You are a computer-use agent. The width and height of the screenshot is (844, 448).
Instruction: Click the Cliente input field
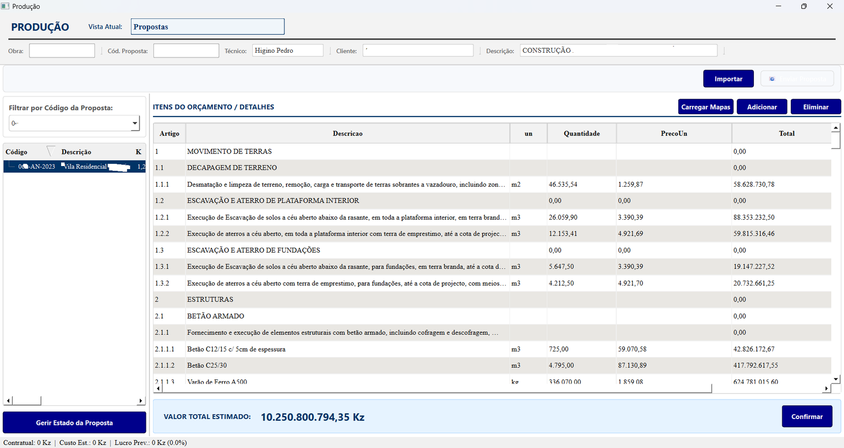(418, 51)
